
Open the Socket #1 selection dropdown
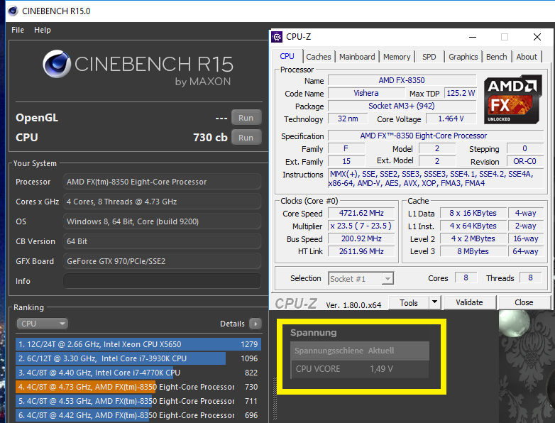[x=361, y=279]
